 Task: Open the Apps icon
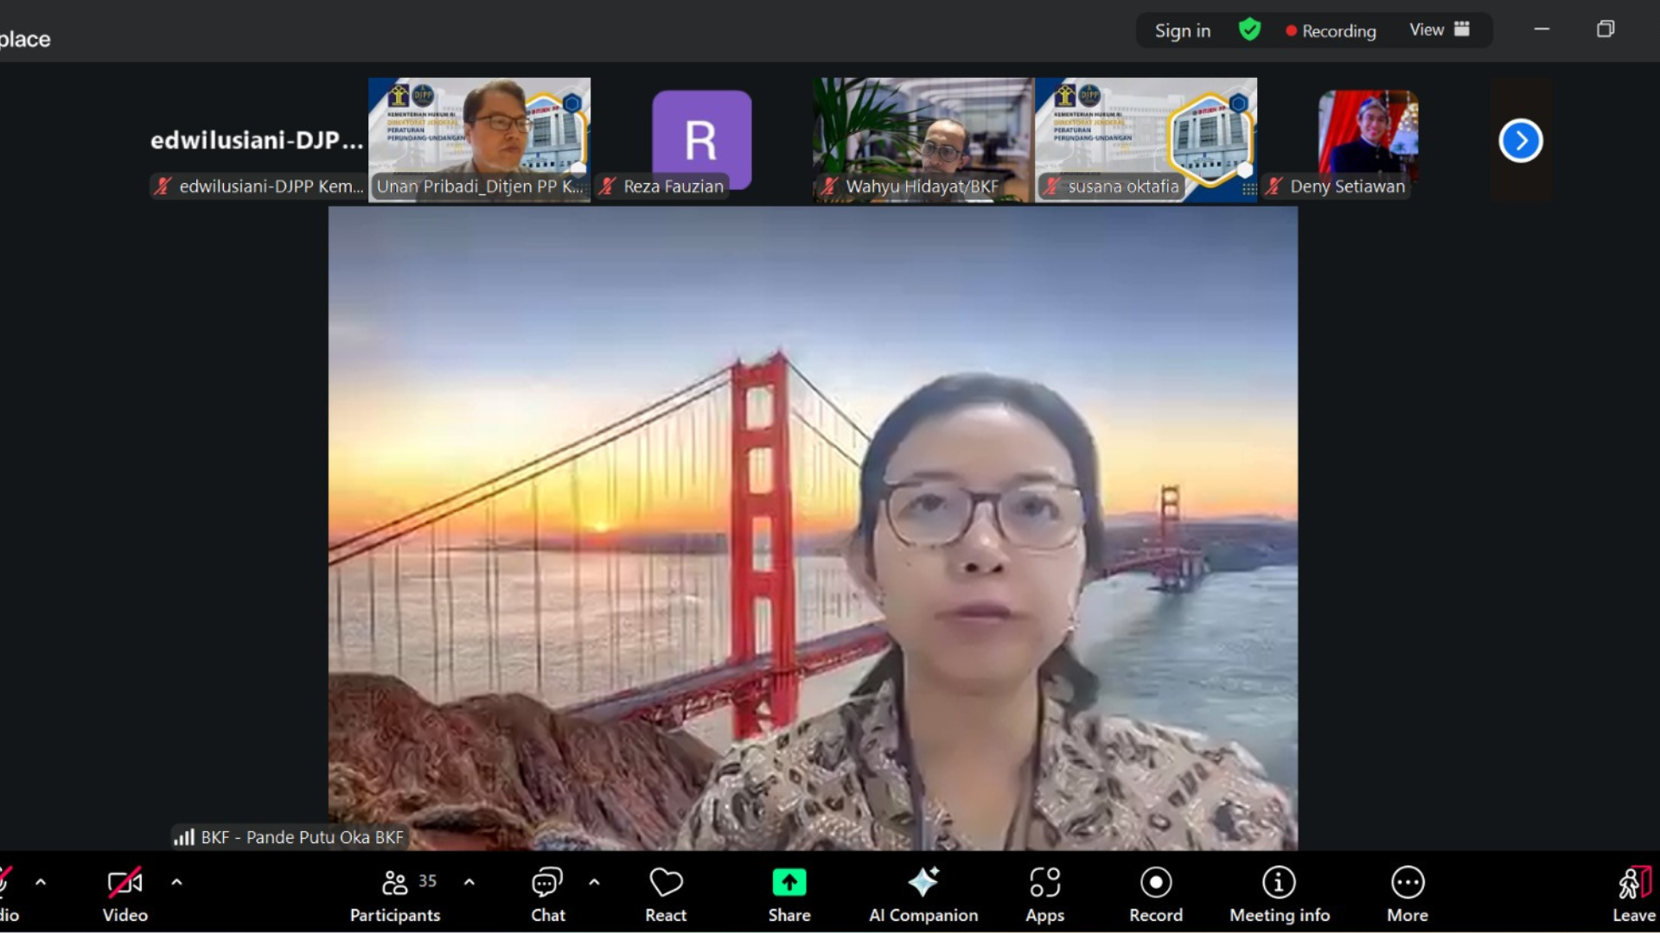click(1044, 883)
